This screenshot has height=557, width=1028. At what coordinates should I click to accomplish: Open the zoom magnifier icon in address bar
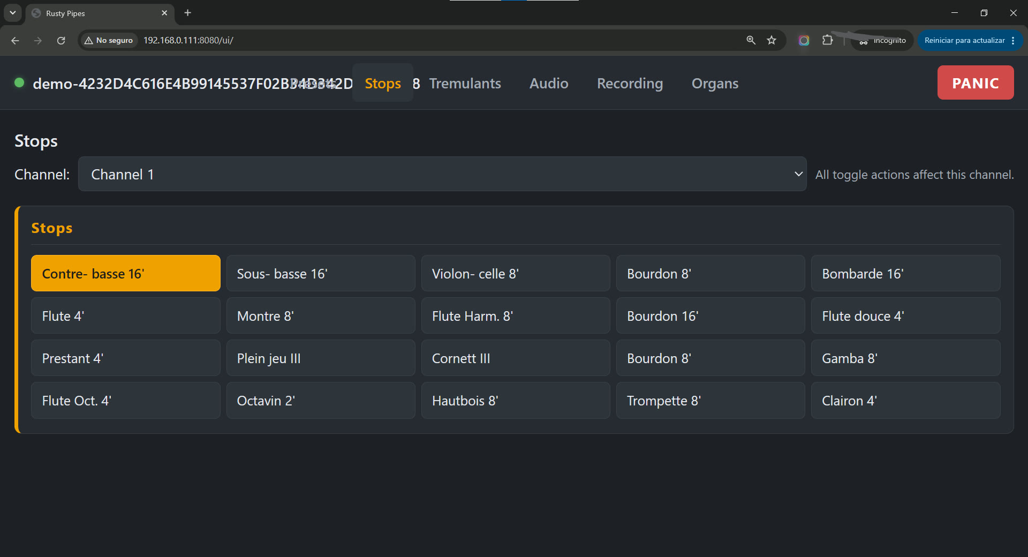(x=751, y=40)
